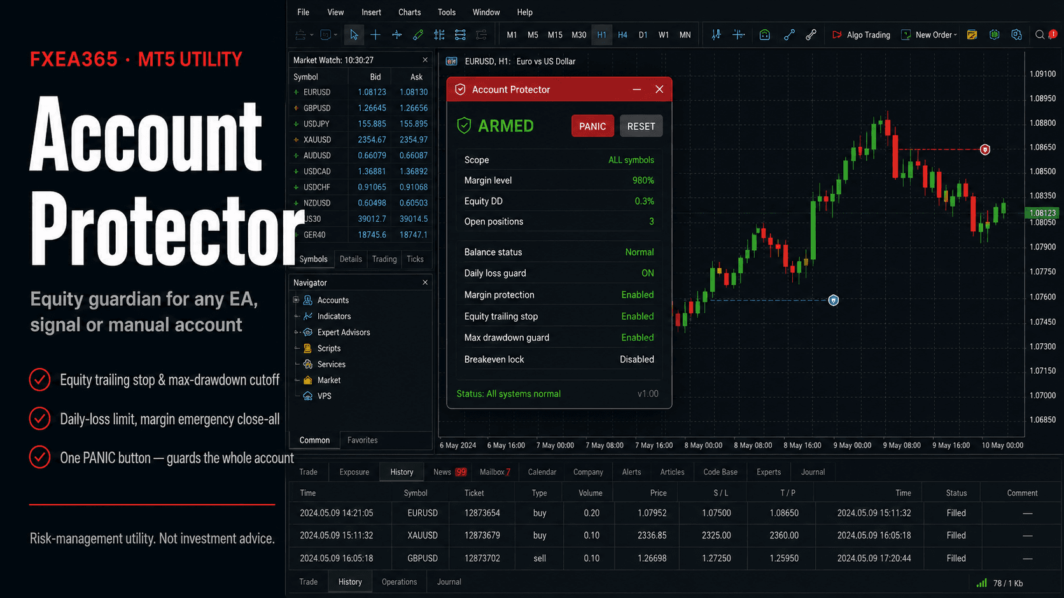This screenshot has height=598, width=1064.
Task: Open the red notification badge icon
Action: (x=1053, y=34)
